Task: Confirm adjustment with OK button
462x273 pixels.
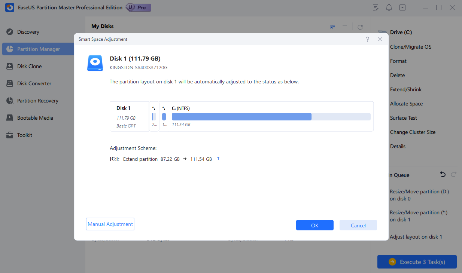Action: [314, 225]
